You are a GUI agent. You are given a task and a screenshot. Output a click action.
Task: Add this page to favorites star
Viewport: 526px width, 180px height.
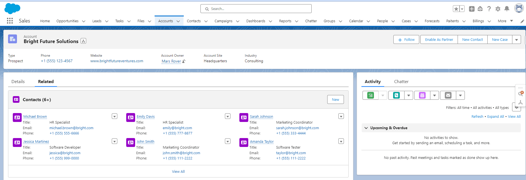[456, 9]
